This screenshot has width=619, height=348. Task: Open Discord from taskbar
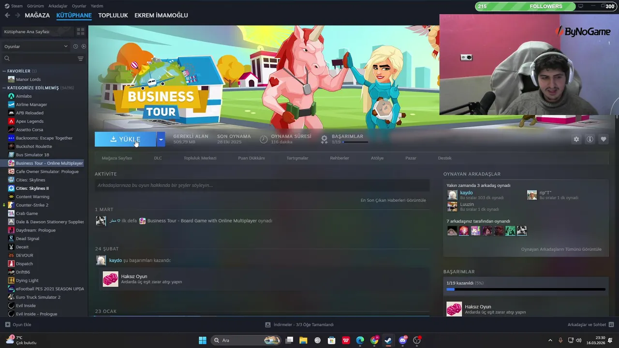(x=403, y=340)
